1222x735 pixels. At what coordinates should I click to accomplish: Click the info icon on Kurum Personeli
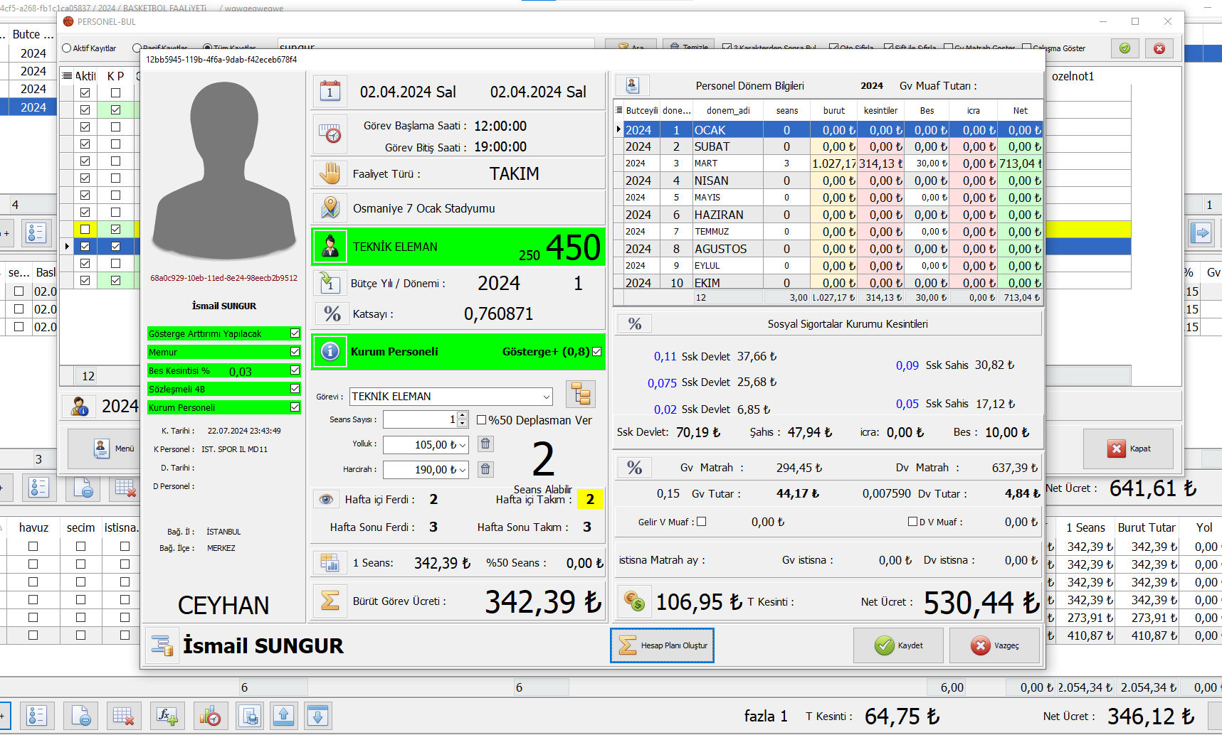330,352
